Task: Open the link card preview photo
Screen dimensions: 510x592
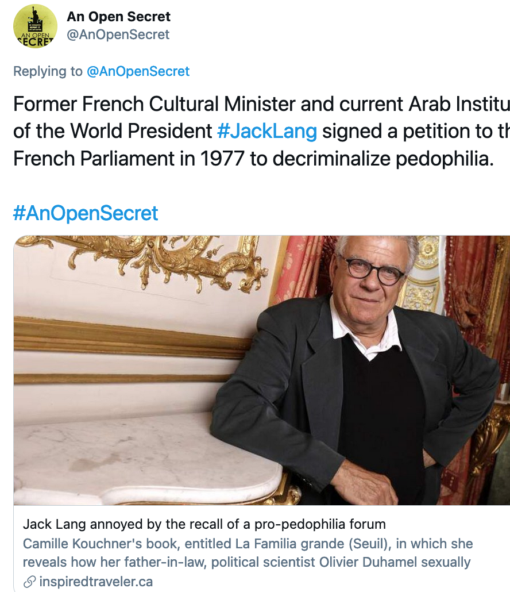Action: pos(262,371)
